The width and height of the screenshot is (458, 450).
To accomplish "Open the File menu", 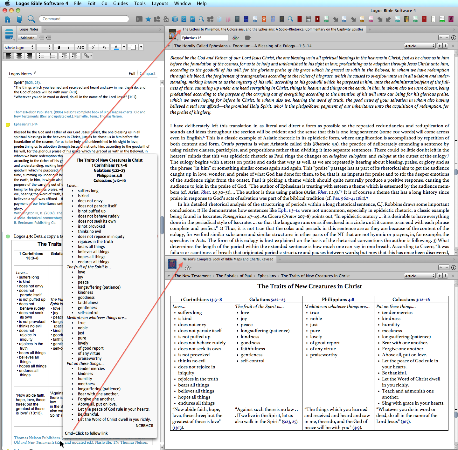I will tap(78, 3).
